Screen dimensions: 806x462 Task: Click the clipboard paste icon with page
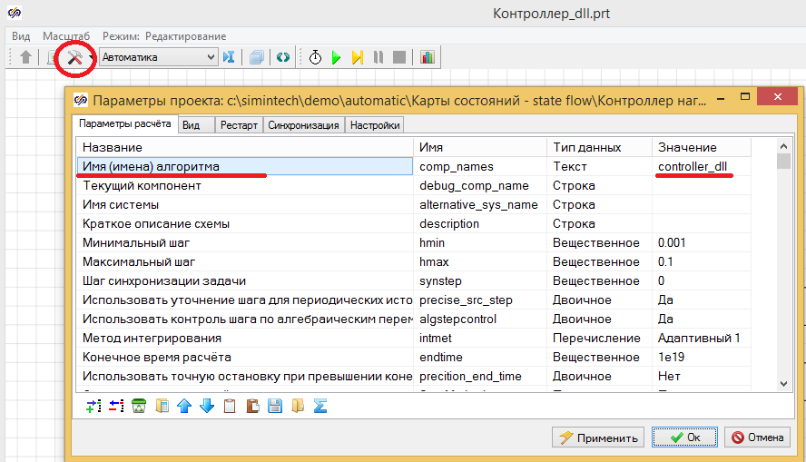[252, 406]
